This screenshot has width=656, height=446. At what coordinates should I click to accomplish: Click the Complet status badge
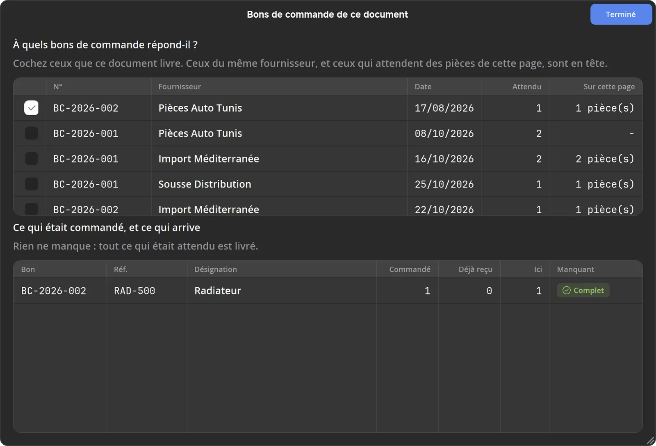583,290
